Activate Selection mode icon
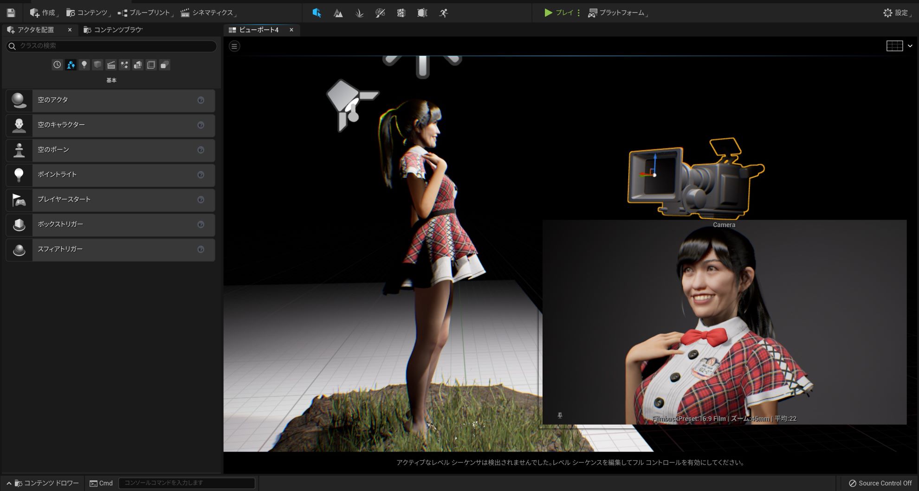Image resolution: width=919 pixels, height=491 pixels. 317,13
